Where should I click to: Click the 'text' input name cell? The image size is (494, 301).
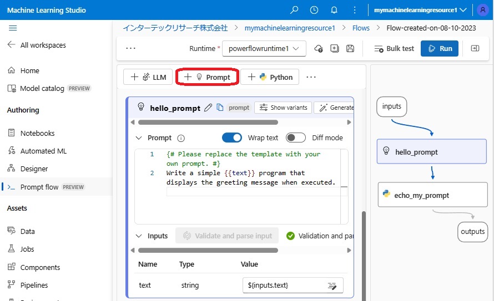pyautogui.click(x=145, y=285)
